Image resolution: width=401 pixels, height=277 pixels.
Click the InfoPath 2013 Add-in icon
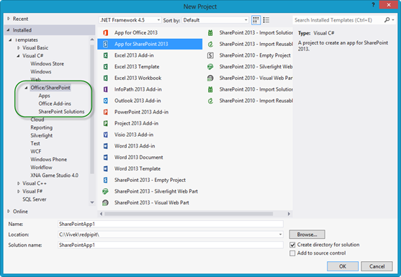[x=105, y=89]
